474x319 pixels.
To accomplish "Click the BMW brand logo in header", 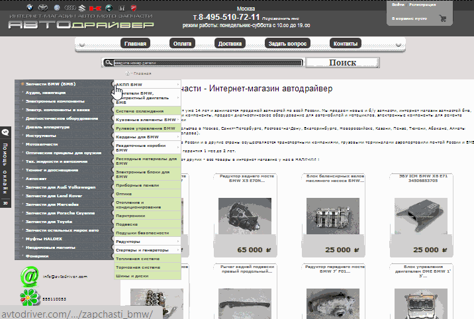I will 29,8.
